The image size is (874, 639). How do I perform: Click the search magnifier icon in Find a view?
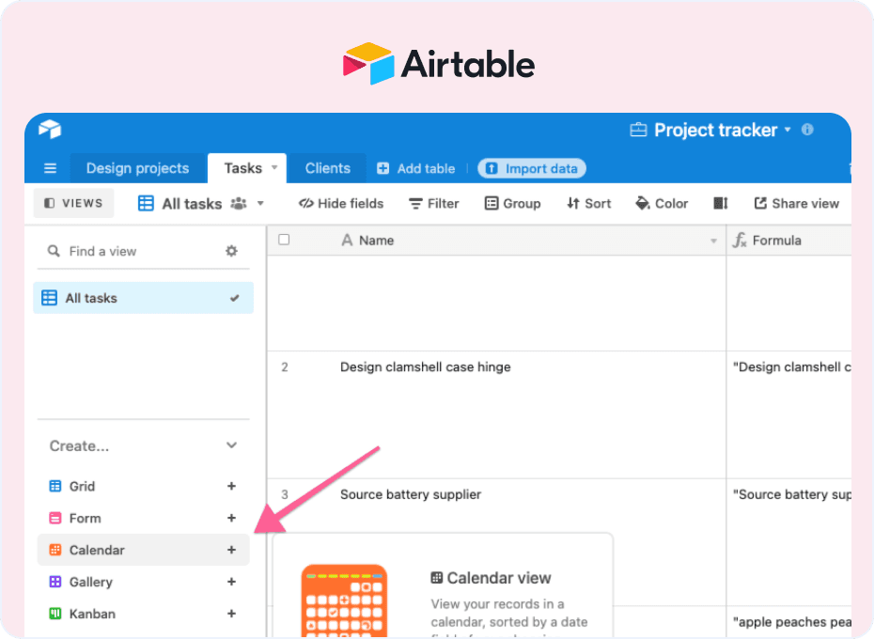click(x=54, y=251)
